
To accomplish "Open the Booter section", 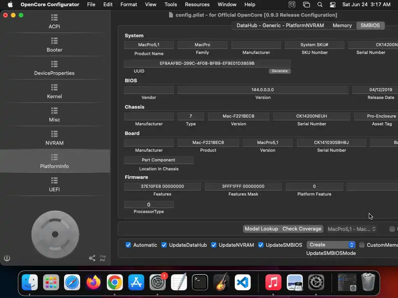I will 54,45.
